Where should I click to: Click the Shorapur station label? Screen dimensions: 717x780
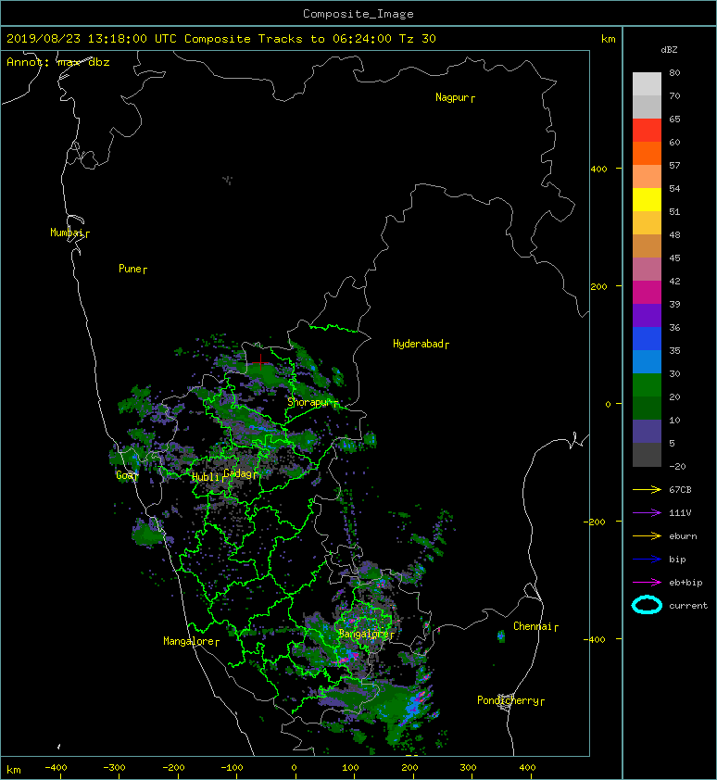point(308,402)
